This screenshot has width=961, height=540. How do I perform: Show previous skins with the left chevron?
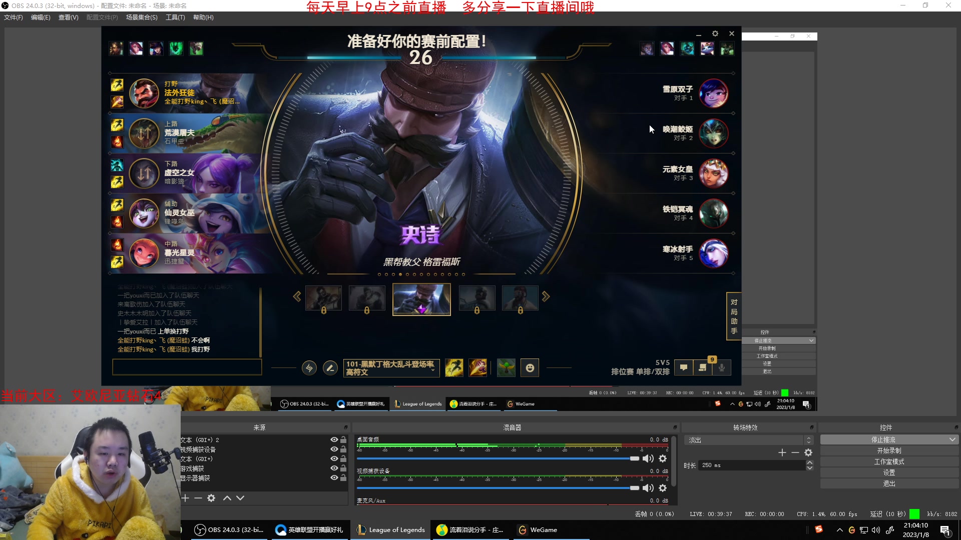click(297, 296)
